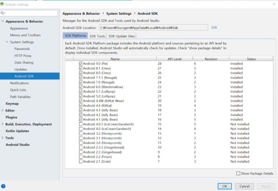Screen dimensions: 278x191
Task: Expand the Tools tree node
Action: click(x=2, y=138)
